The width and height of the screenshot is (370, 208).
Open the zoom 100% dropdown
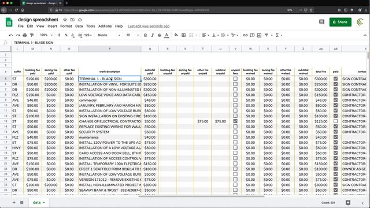46,35
